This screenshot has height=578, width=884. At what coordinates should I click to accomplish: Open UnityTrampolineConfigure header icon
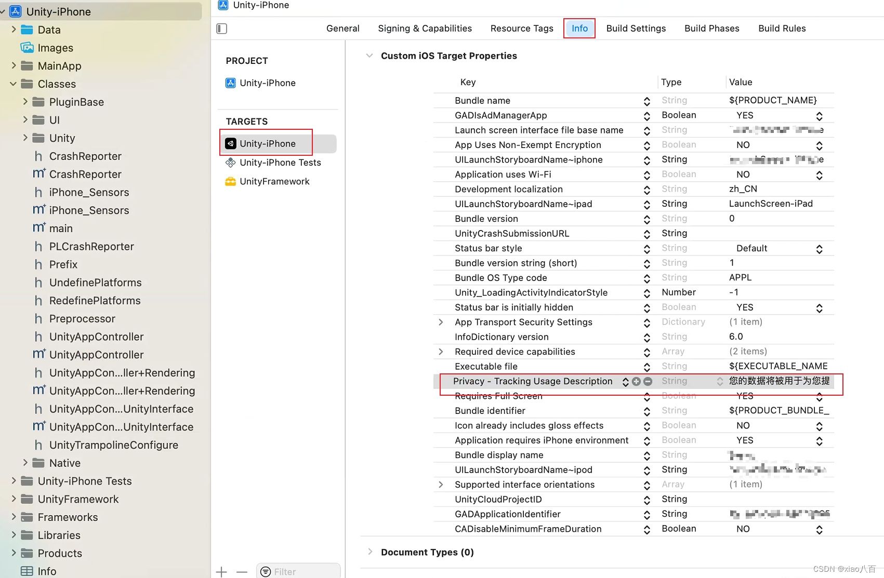click(x=38, y=445)
